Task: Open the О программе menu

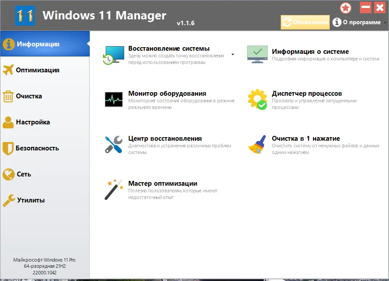Action: pyautogui.click(x=356, y=22)
